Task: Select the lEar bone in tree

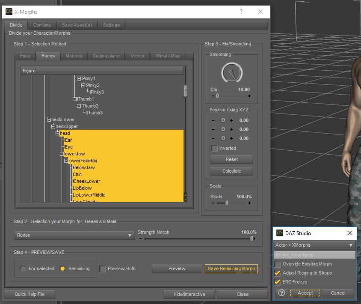Action: [68, 140]
